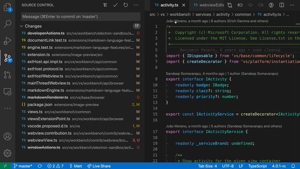Viewport: 300px width, 169px height.
Task: Change indentation via Tab Size: 4
Action: click(x=207, y=166)
